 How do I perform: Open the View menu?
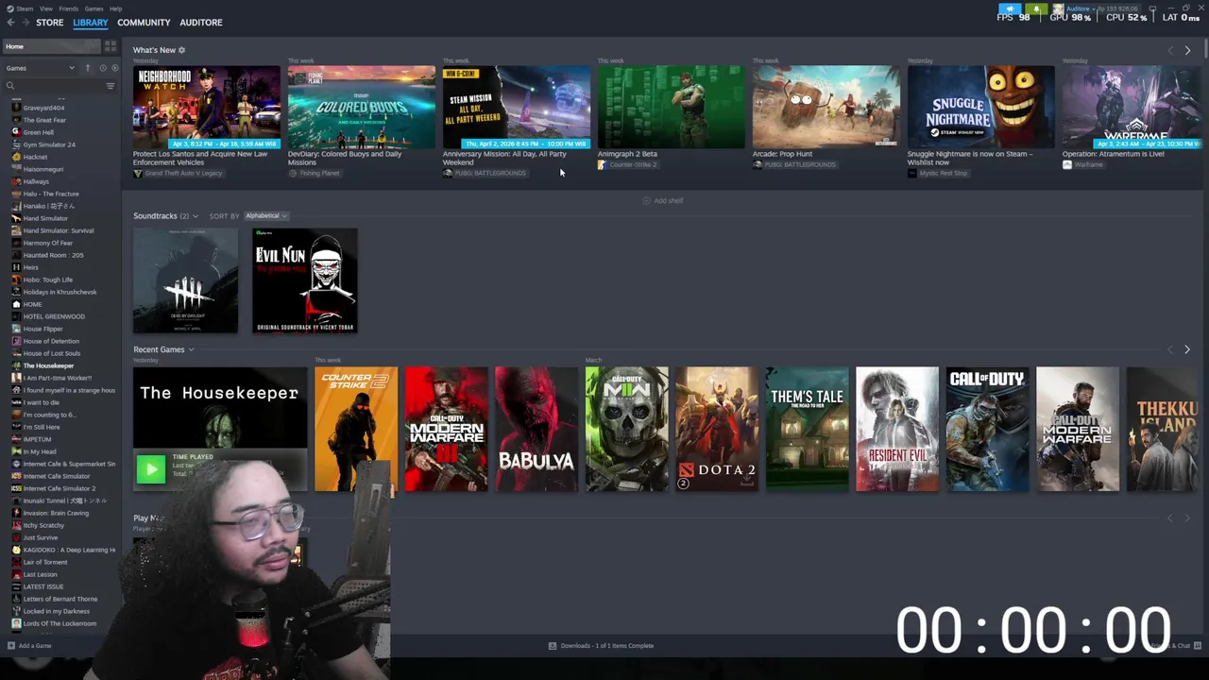click(x=45, y=8)
